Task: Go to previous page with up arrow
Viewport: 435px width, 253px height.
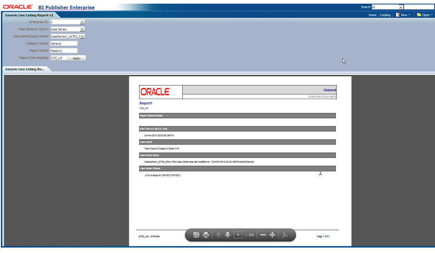Action: pyautogui.click(x=218, y=235)
